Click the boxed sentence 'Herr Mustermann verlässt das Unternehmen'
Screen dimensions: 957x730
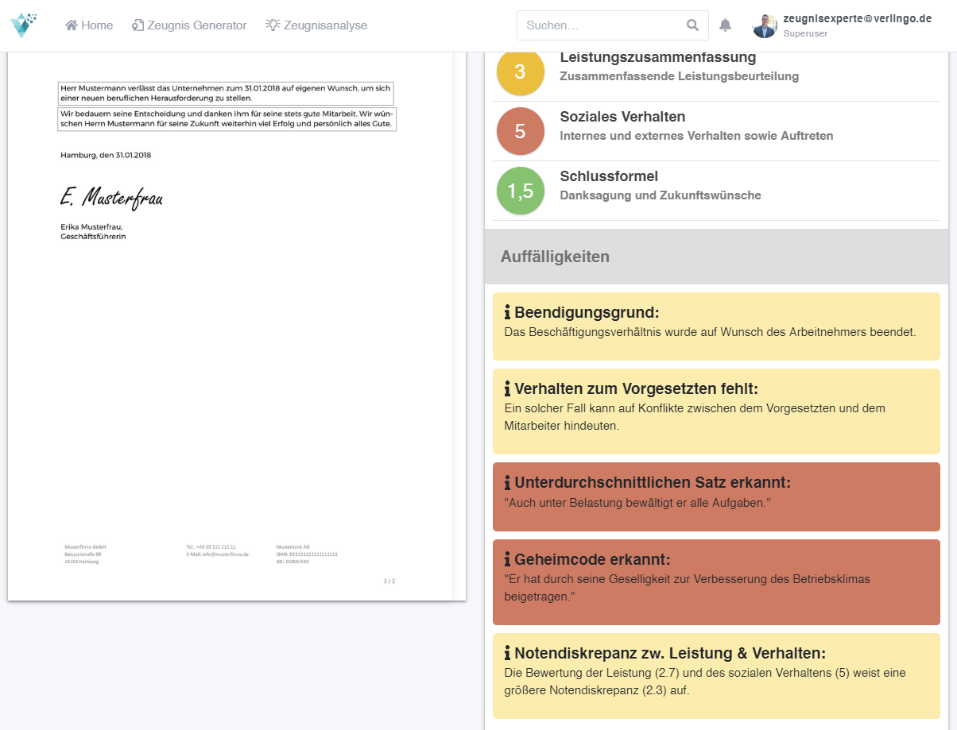coord(226,93)
